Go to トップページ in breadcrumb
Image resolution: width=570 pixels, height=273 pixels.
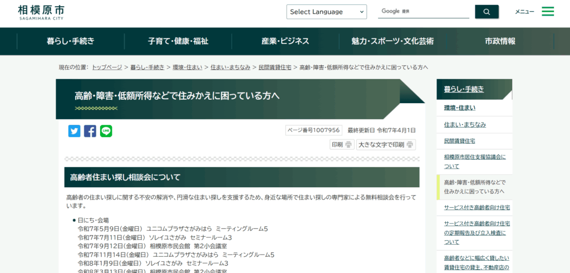coord(107,67)
